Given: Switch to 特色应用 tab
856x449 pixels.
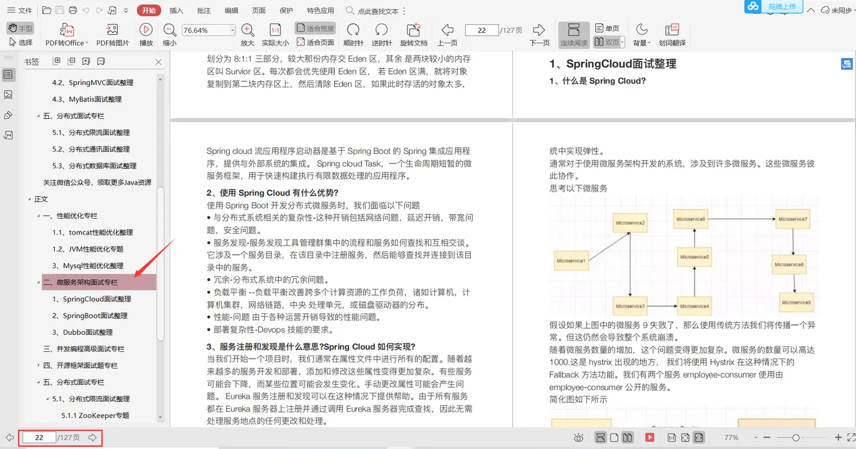Looking at the screenshot, I should [x=320, y=10].
